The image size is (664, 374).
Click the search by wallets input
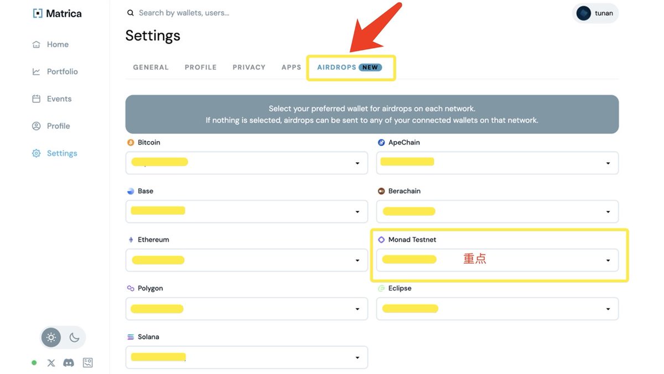click(x=184, y=13)
